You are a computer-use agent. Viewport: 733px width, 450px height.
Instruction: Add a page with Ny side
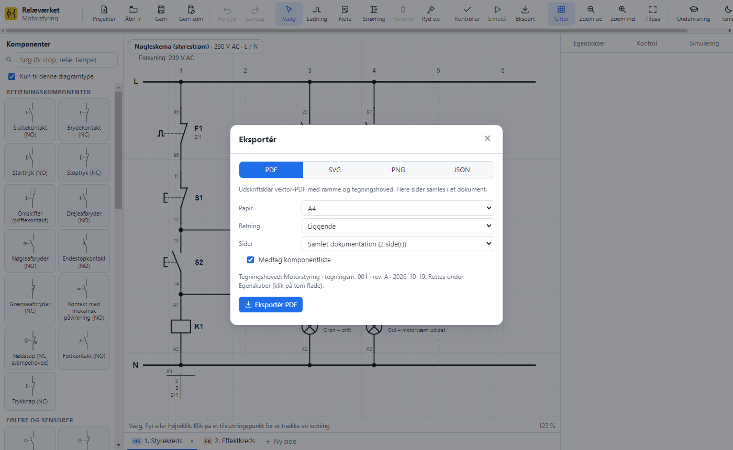click(281, 441)
